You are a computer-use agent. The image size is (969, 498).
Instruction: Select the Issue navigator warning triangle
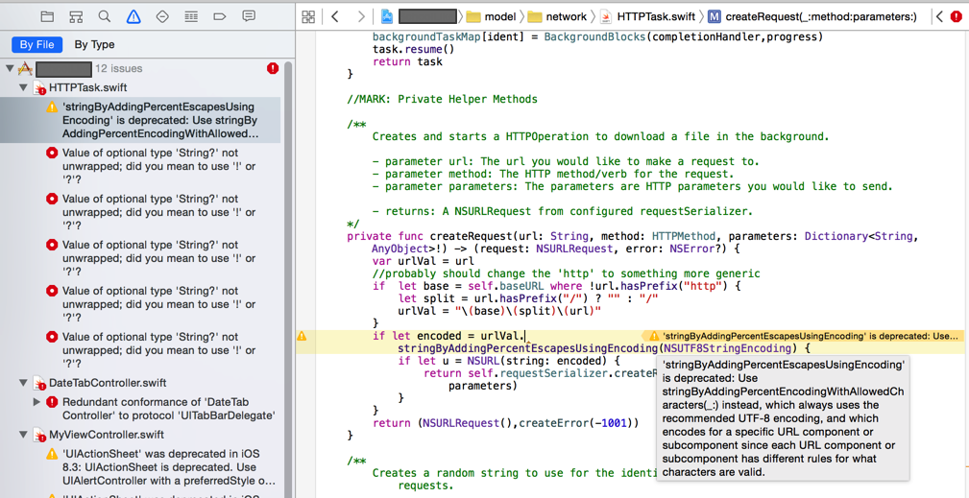coord(133,16)
